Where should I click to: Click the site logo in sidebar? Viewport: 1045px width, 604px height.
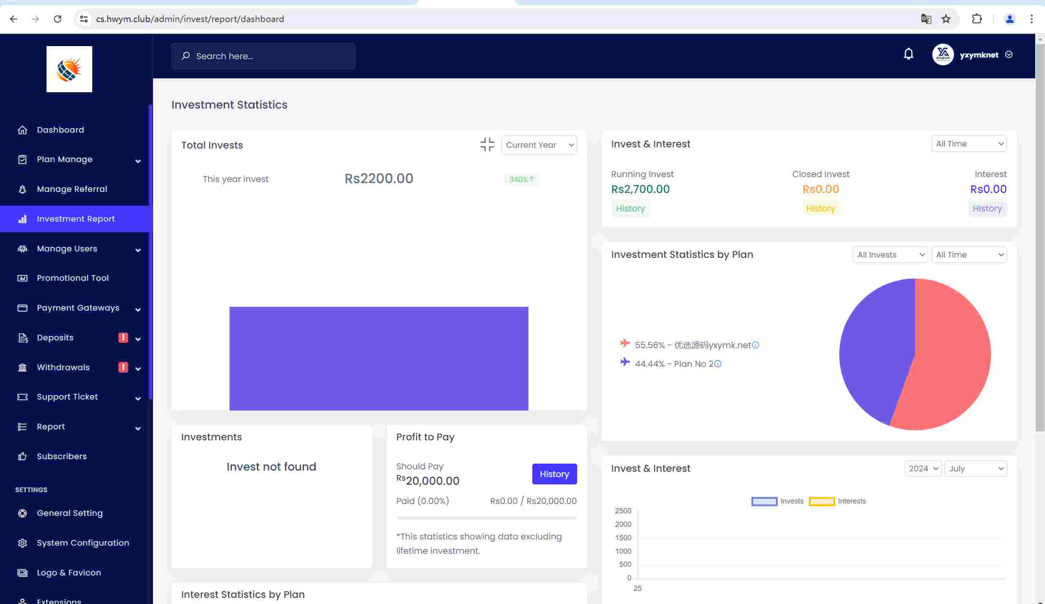69,69
